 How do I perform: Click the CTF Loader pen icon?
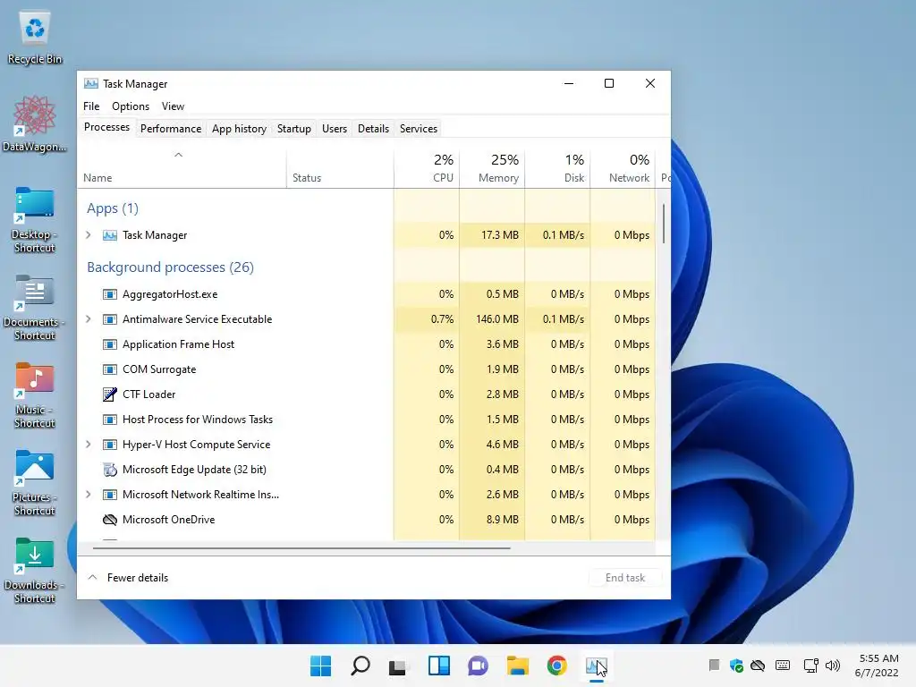[110, 394]
